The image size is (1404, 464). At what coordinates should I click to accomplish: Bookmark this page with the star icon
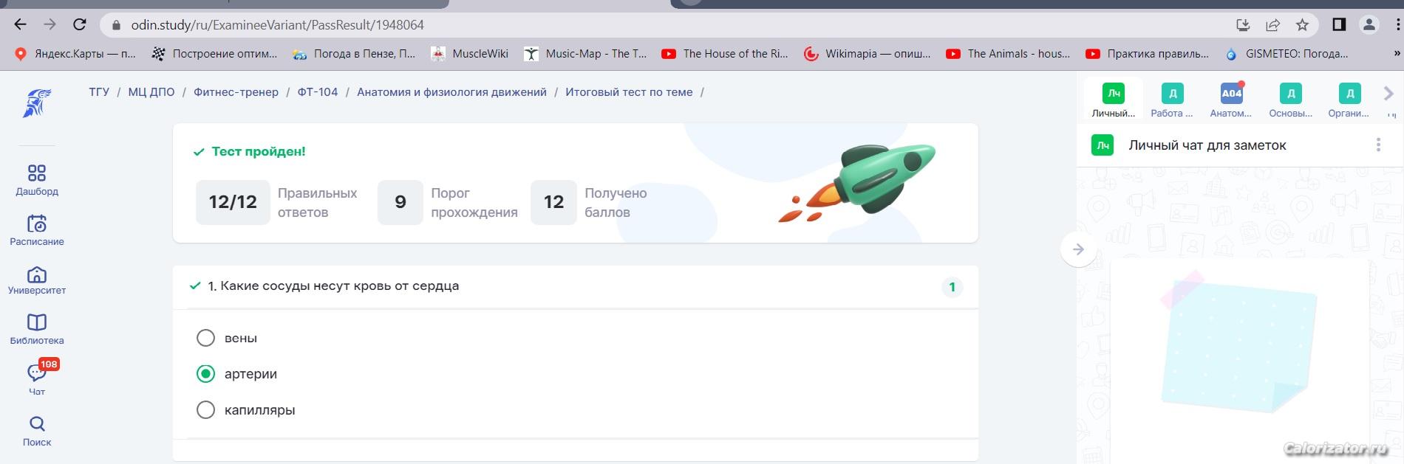[x=1302, y=25]
